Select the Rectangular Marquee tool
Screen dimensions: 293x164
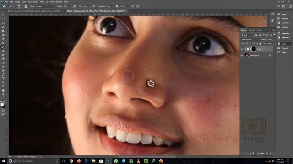[x=3, y=19]
